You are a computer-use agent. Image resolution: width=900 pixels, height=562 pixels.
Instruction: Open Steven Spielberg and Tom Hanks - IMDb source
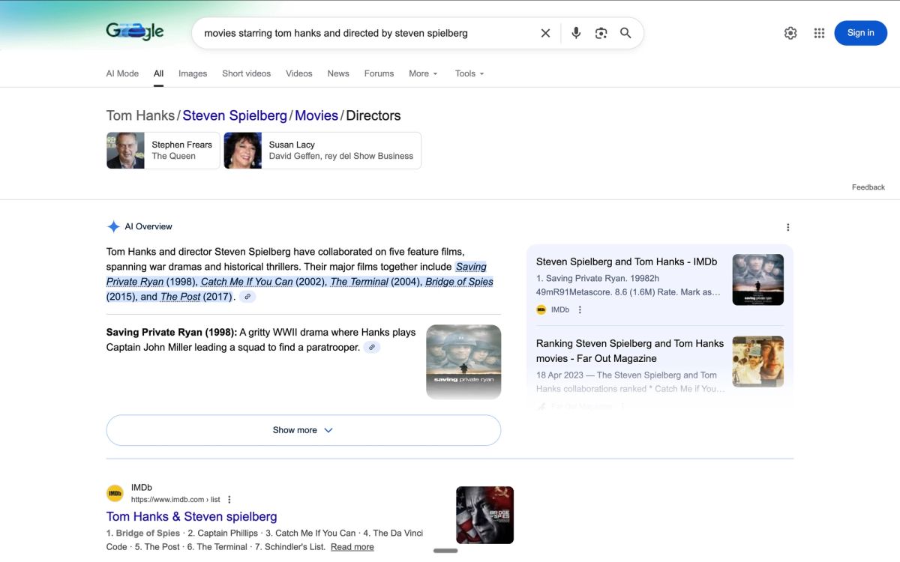(626, 262)
